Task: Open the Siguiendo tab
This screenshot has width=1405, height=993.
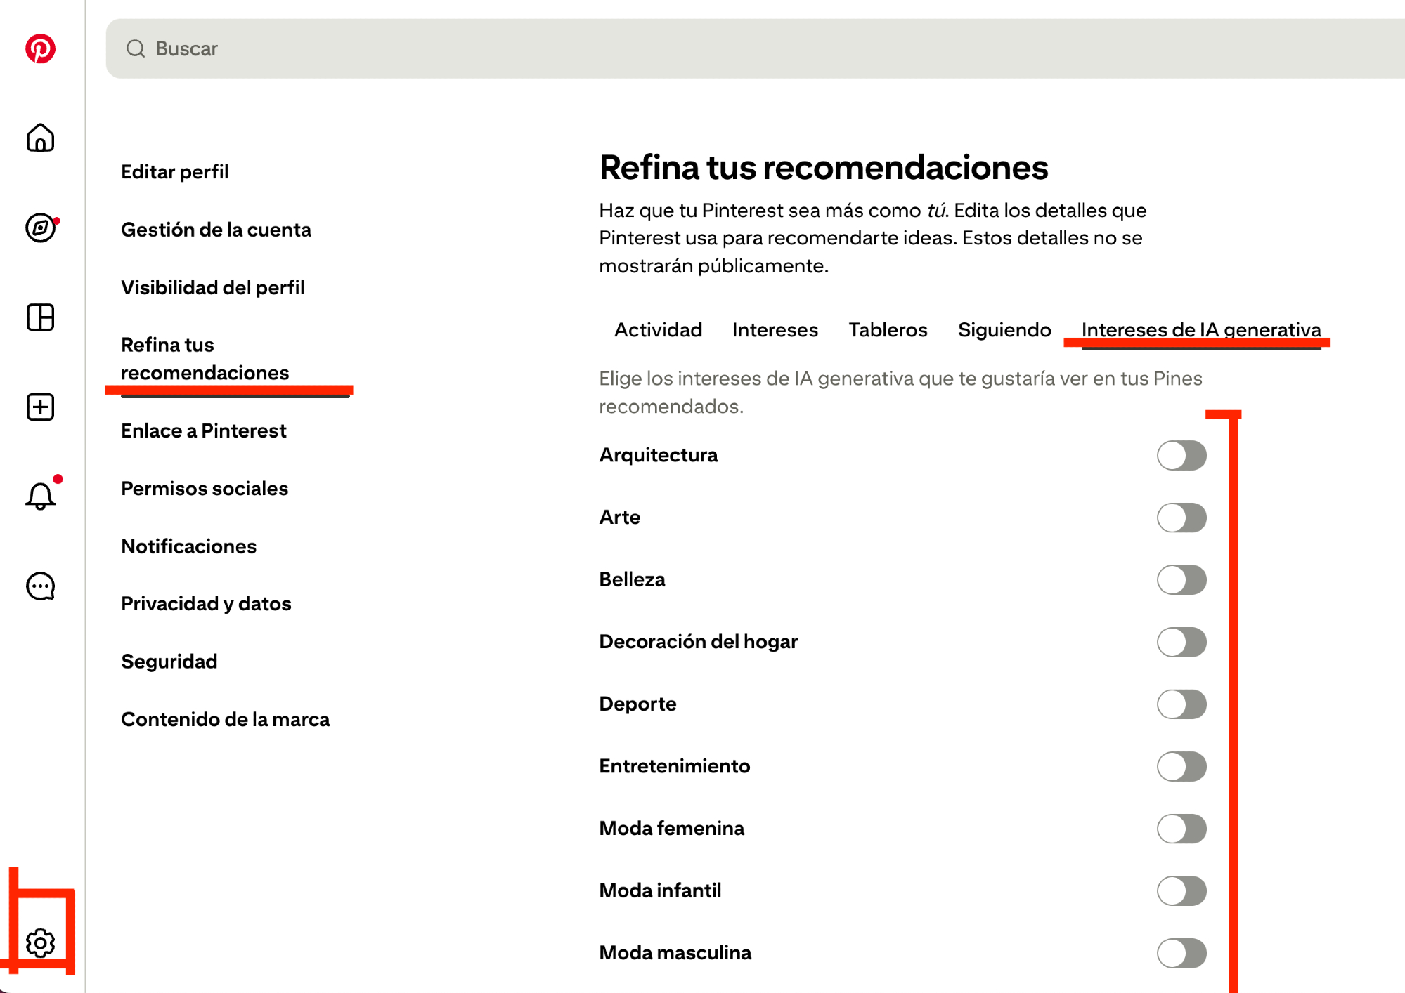Action: [1004, 329]
